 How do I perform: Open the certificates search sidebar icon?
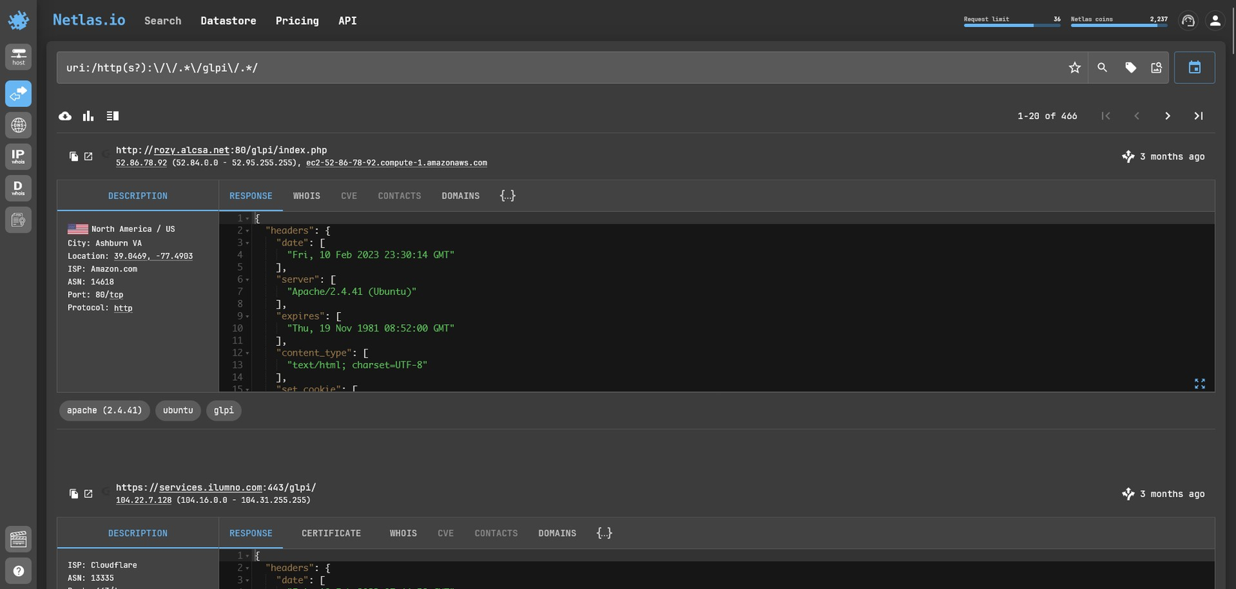pos(18,220)
